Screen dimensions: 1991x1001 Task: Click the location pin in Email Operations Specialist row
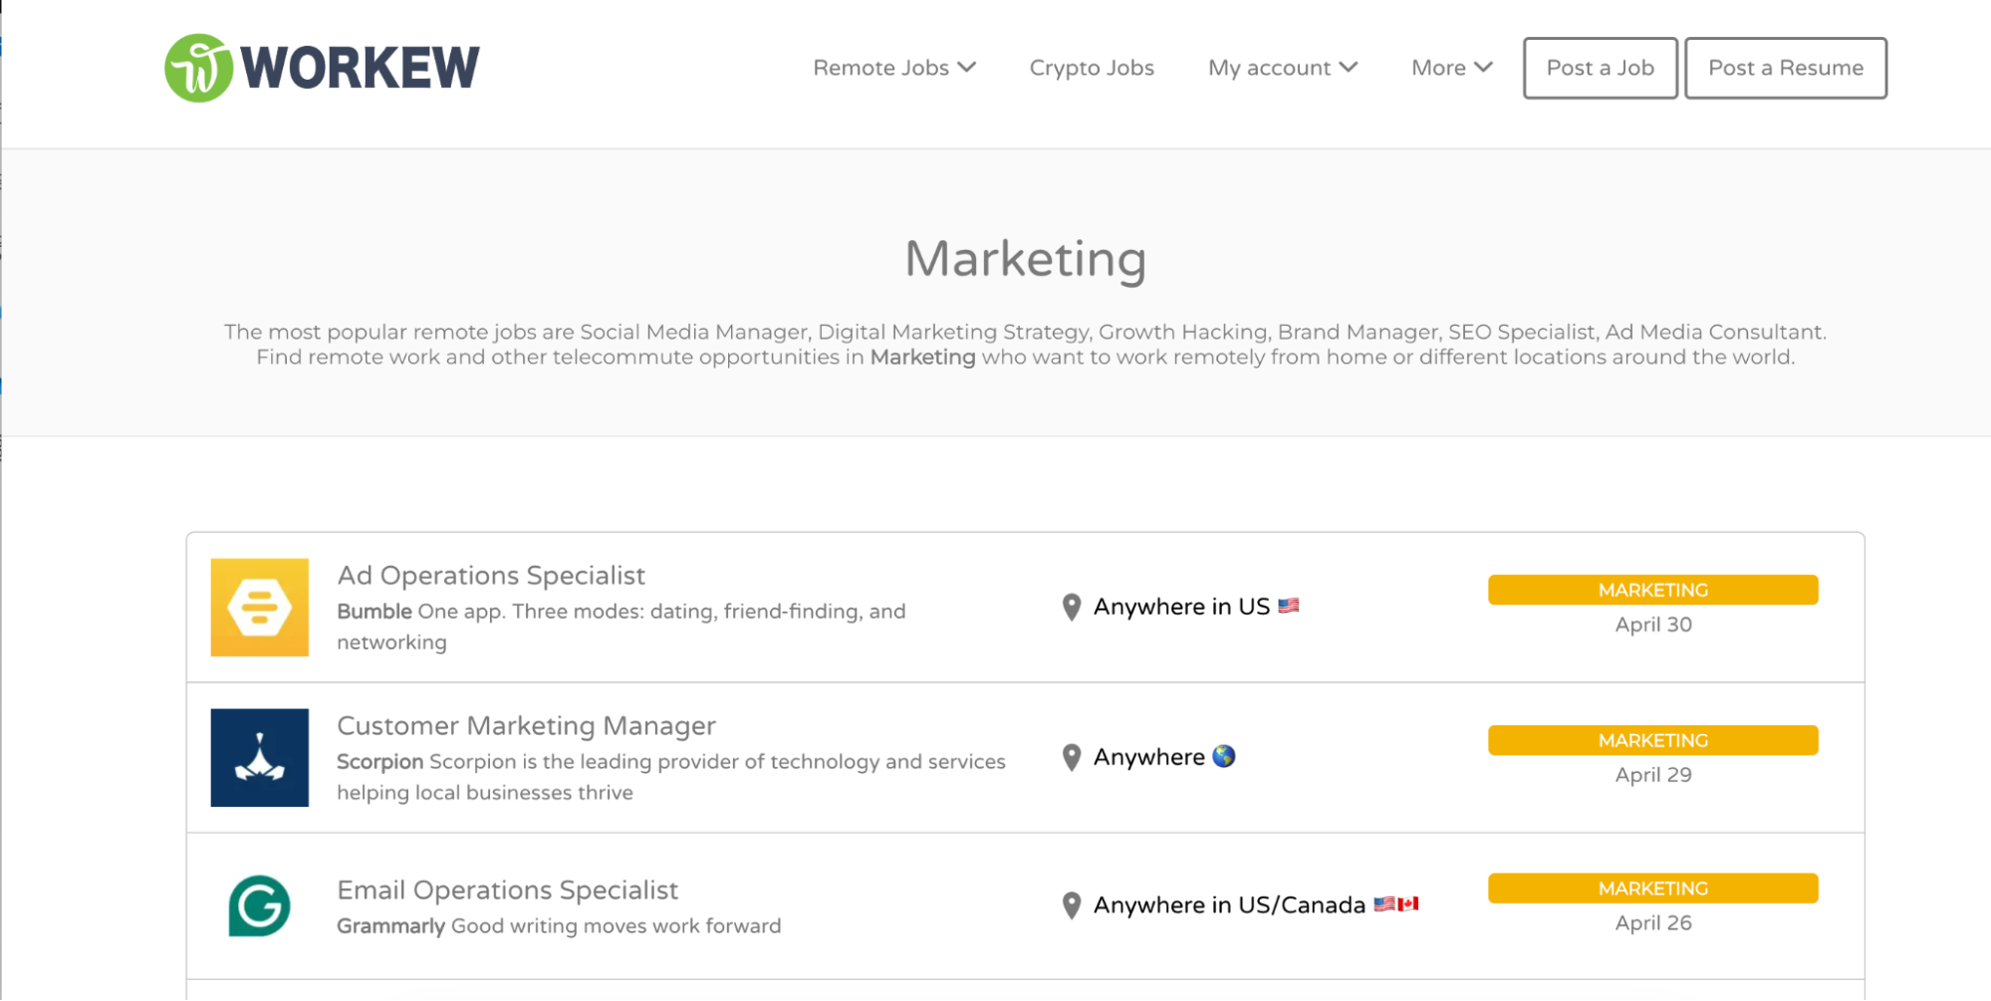pyautogui.click(x=1072, y=905)
